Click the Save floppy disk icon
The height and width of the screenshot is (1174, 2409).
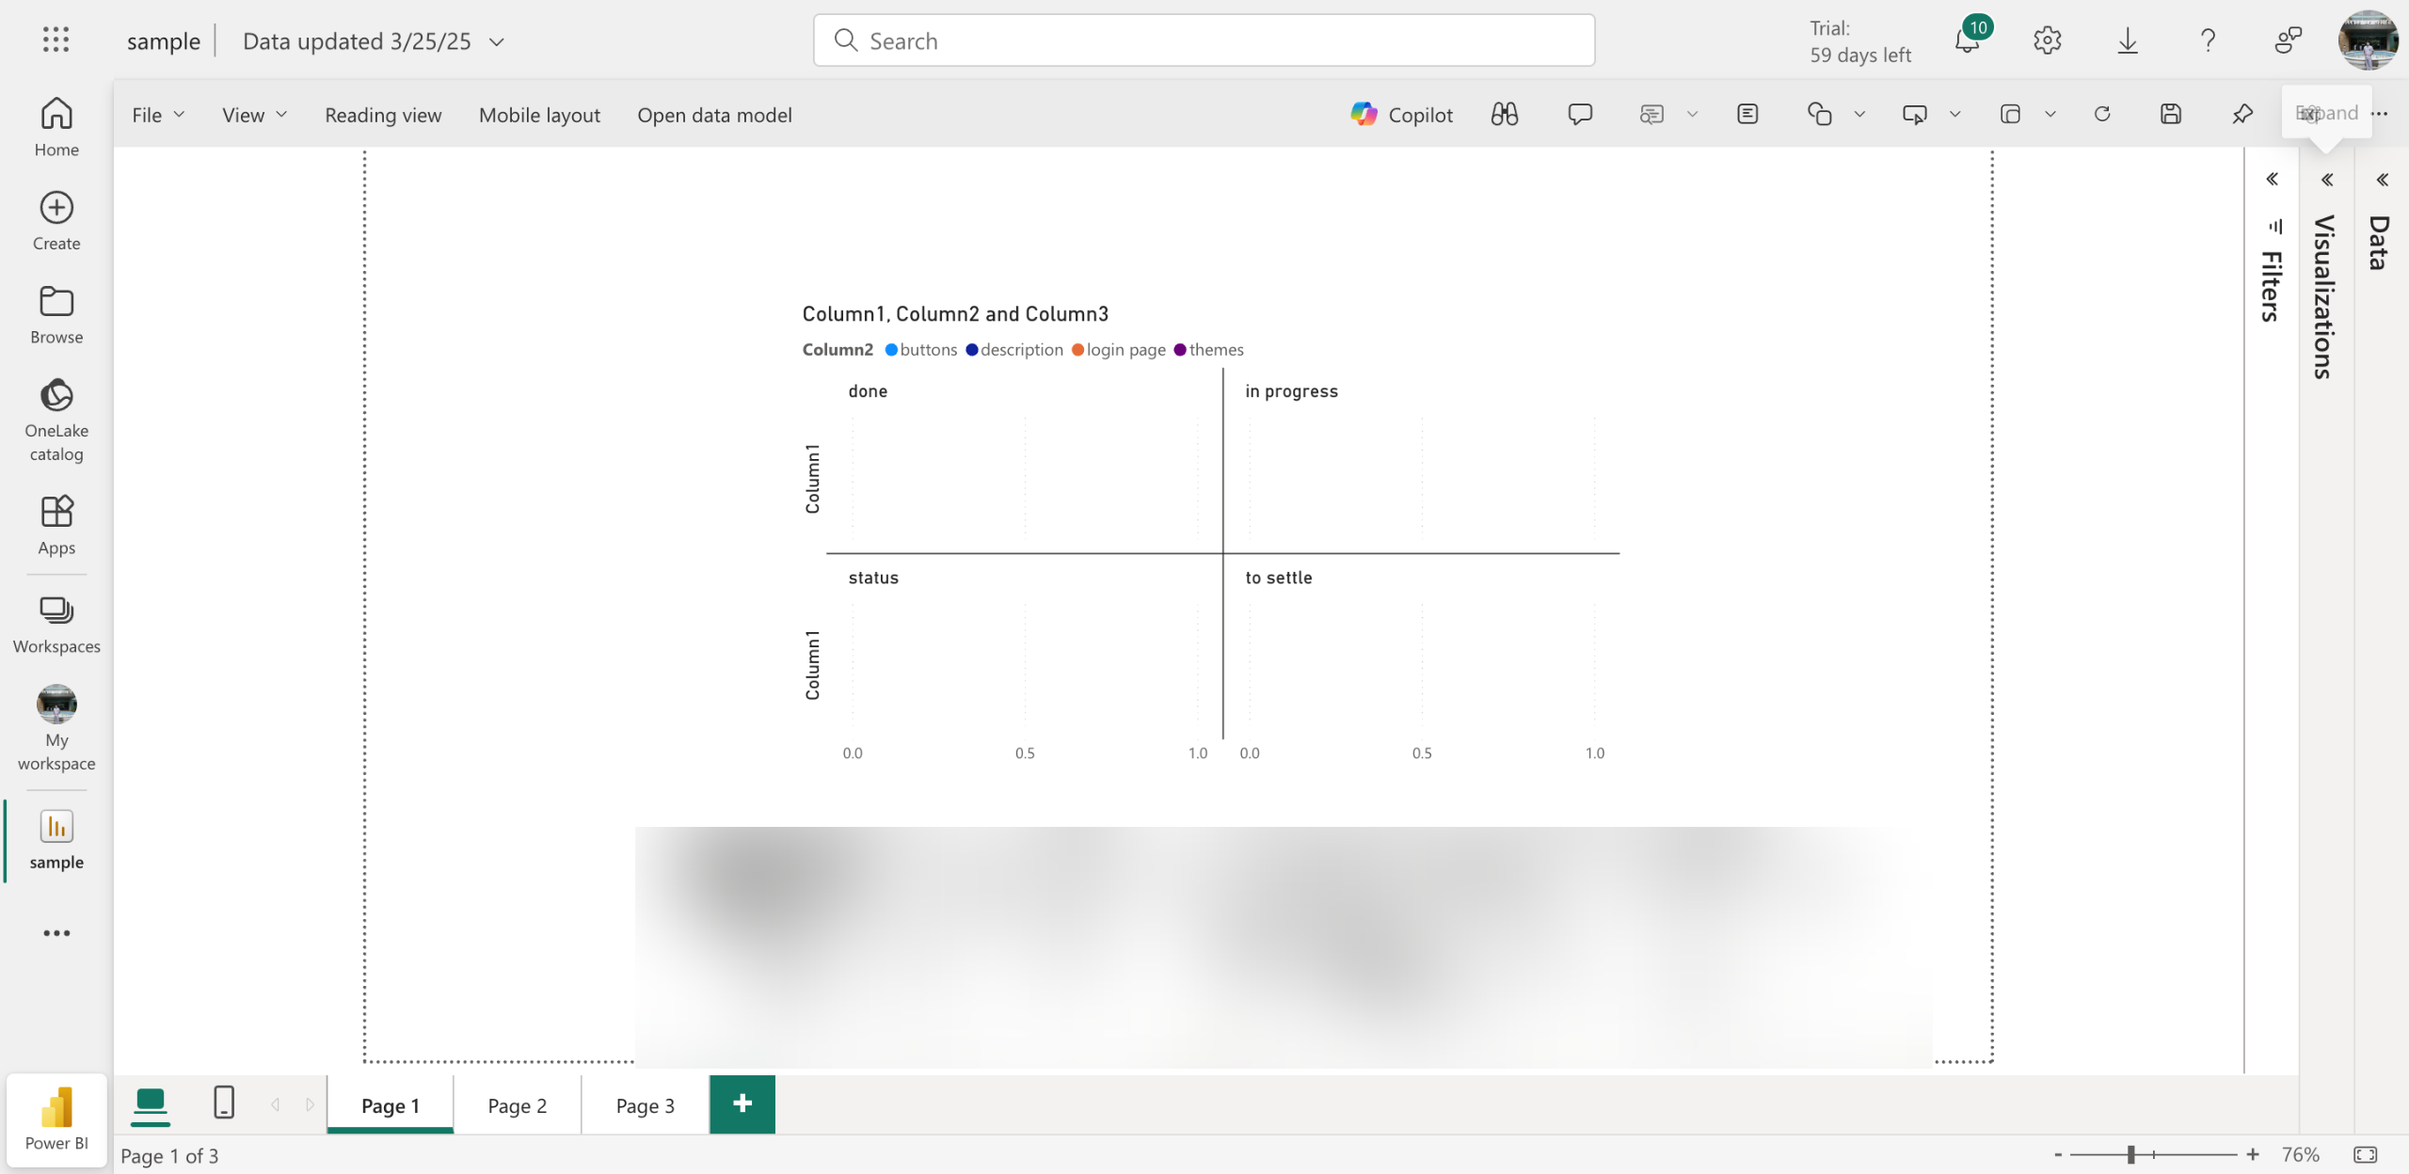[2171, 115]
